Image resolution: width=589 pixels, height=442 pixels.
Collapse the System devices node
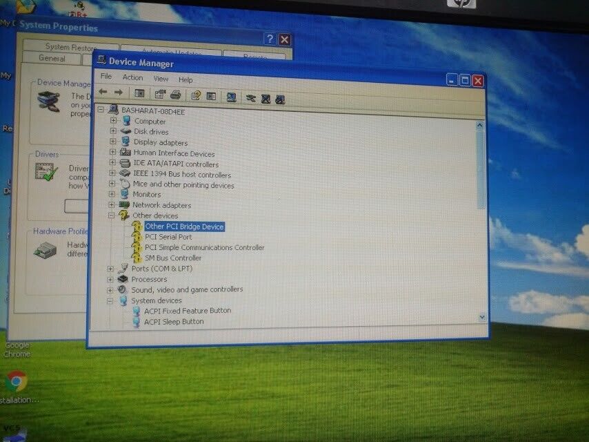pos(110,301)
